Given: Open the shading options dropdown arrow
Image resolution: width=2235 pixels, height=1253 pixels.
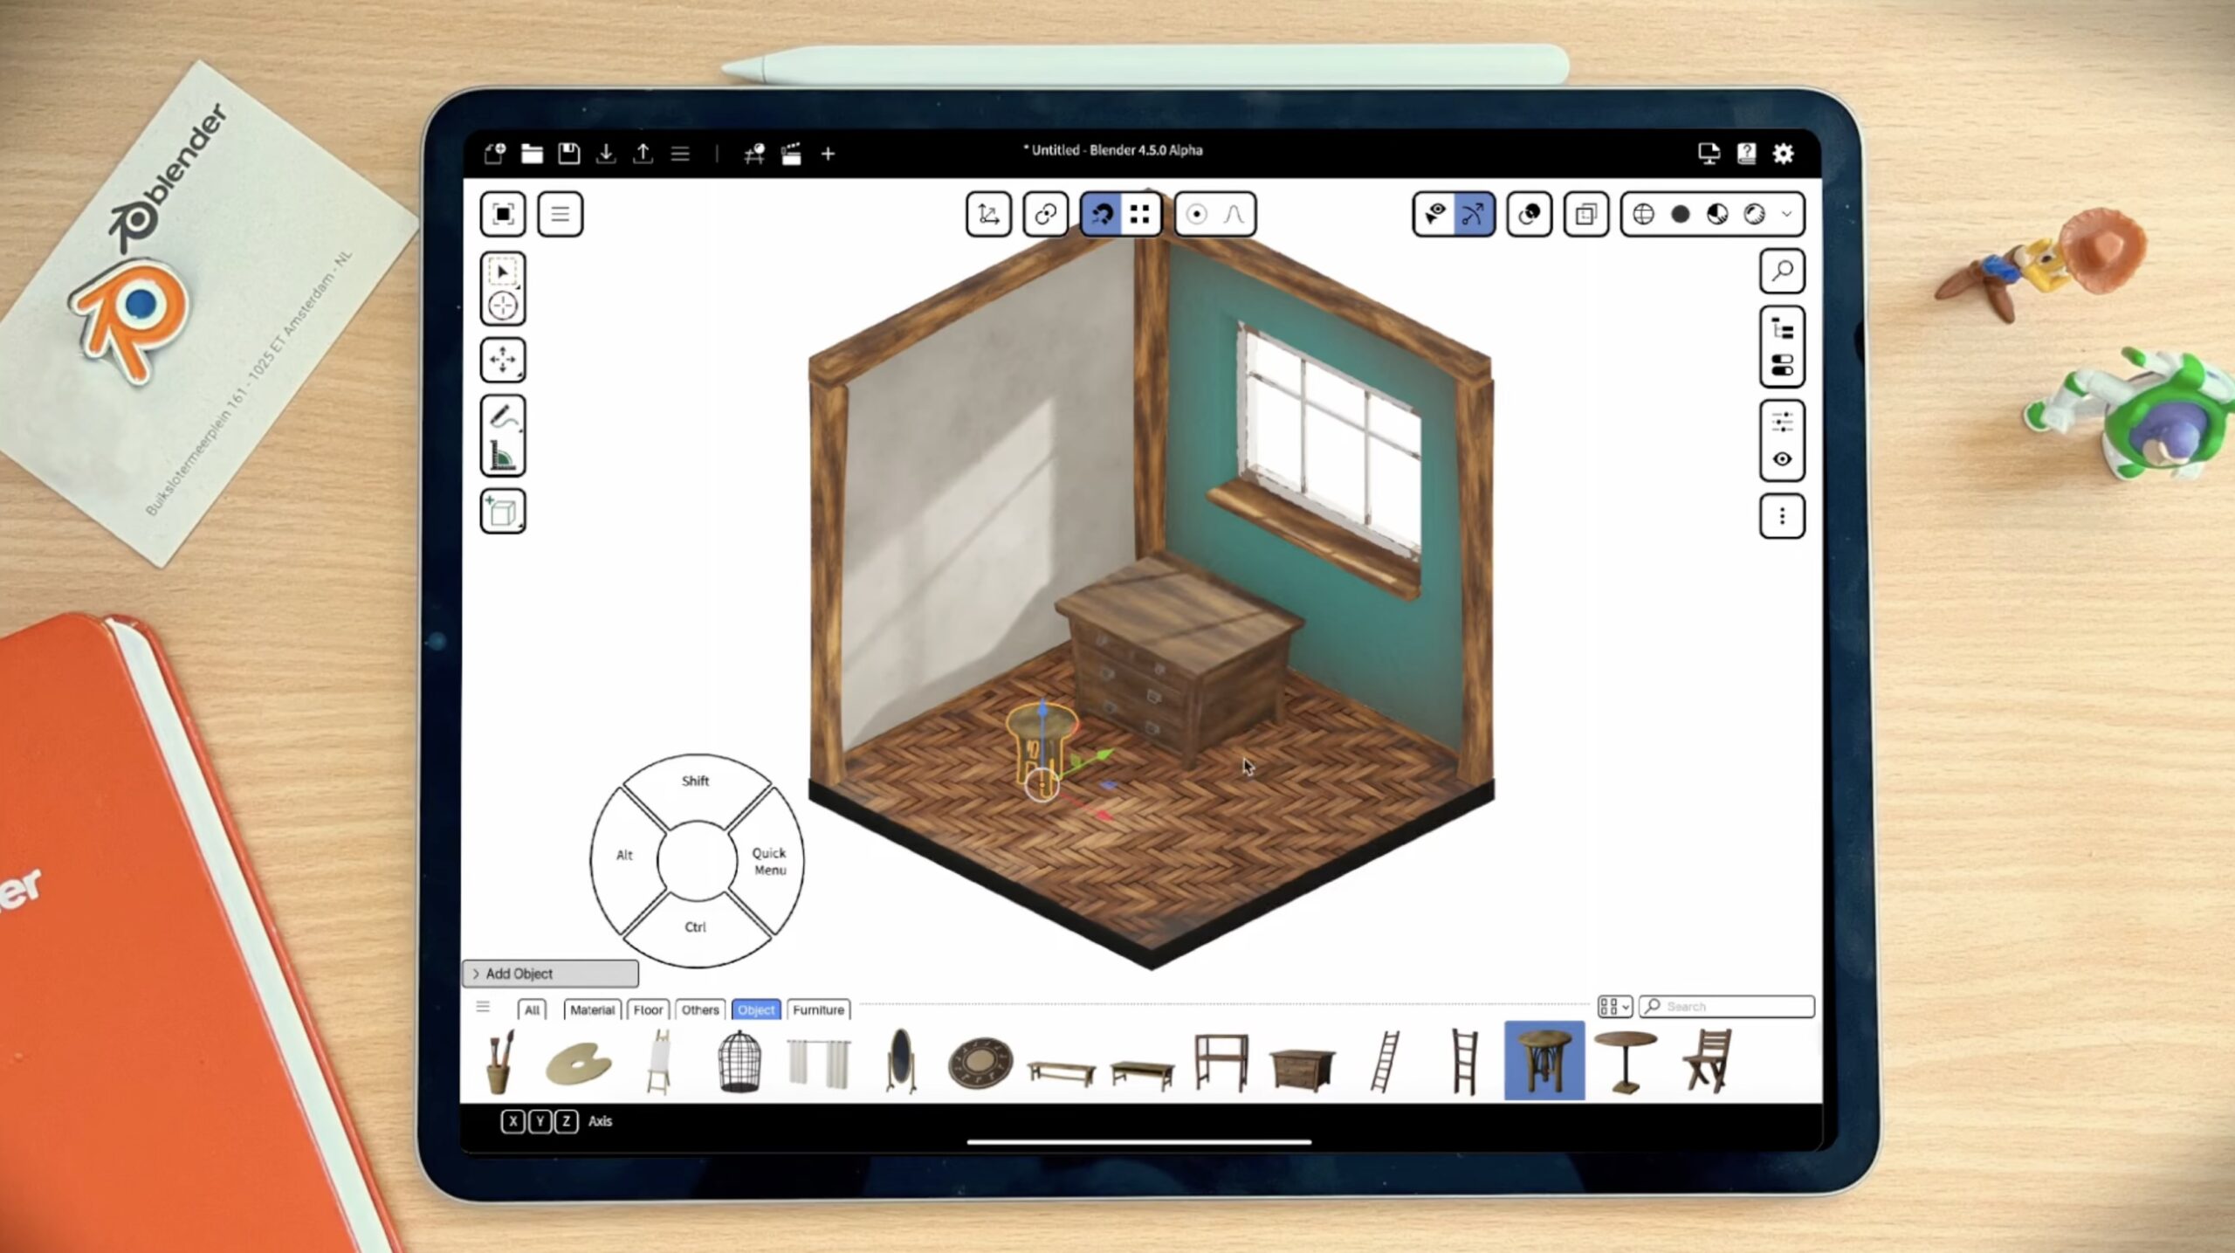Looking at the screenshot, I should [x=1786, y=214].
